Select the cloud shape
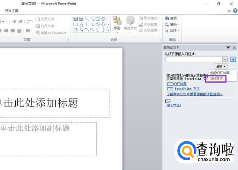The height and width of the screenshot is (170, 238). click(x=76, y=30)
